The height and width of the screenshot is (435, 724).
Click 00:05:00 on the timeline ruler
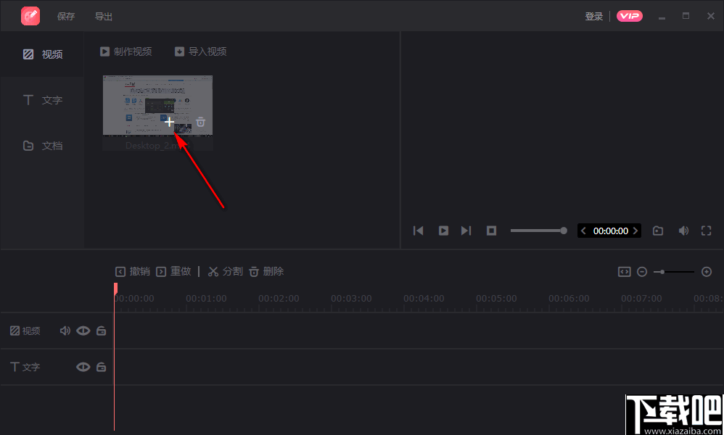pyautogui.click(x=496, y=299)
